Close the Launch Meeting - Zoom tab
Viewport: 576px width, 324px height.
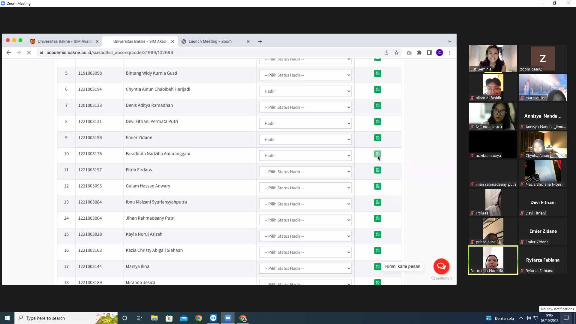click(248, 42)
